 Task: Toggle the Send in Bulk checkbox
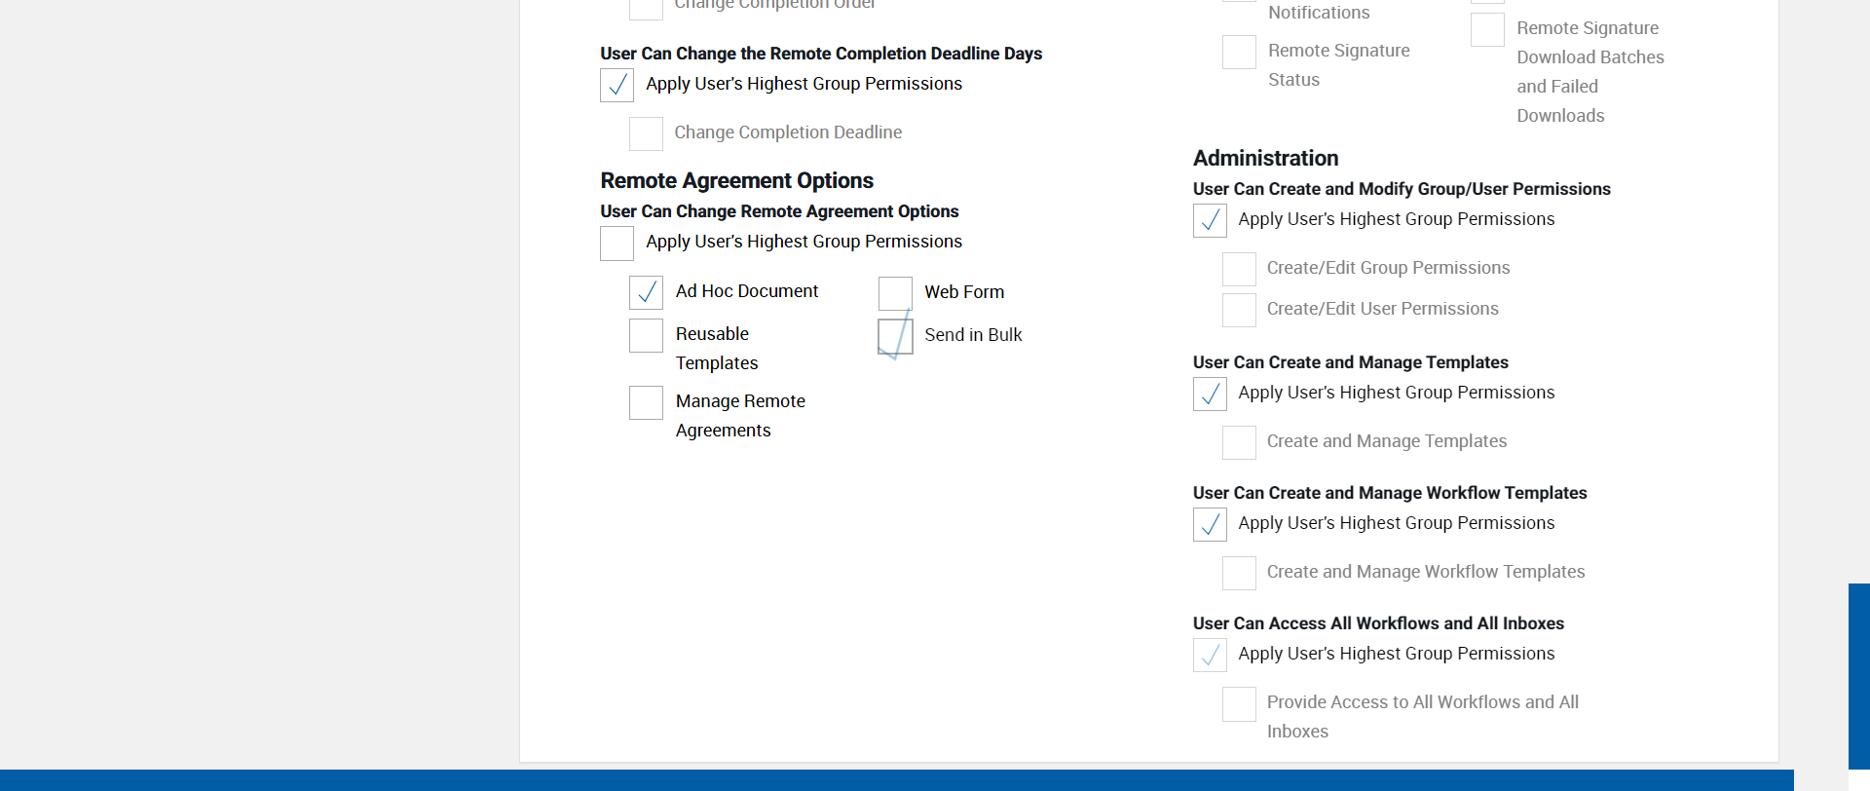click(895, 336)
